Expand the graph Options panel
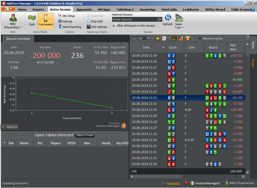This screenshot has width=257, height=188. click(x=10, y=127)
